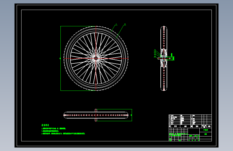
Task: Click the green 技术要求 heading text
Action: [45, 125]
